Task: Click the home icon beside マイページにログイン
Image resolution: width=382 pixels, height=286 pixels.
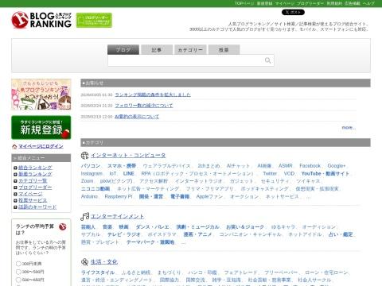Action: (14, 146)
